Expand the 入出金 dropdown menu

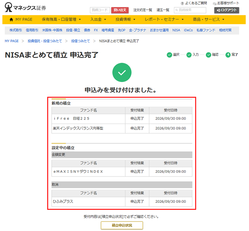click(98, 19)
